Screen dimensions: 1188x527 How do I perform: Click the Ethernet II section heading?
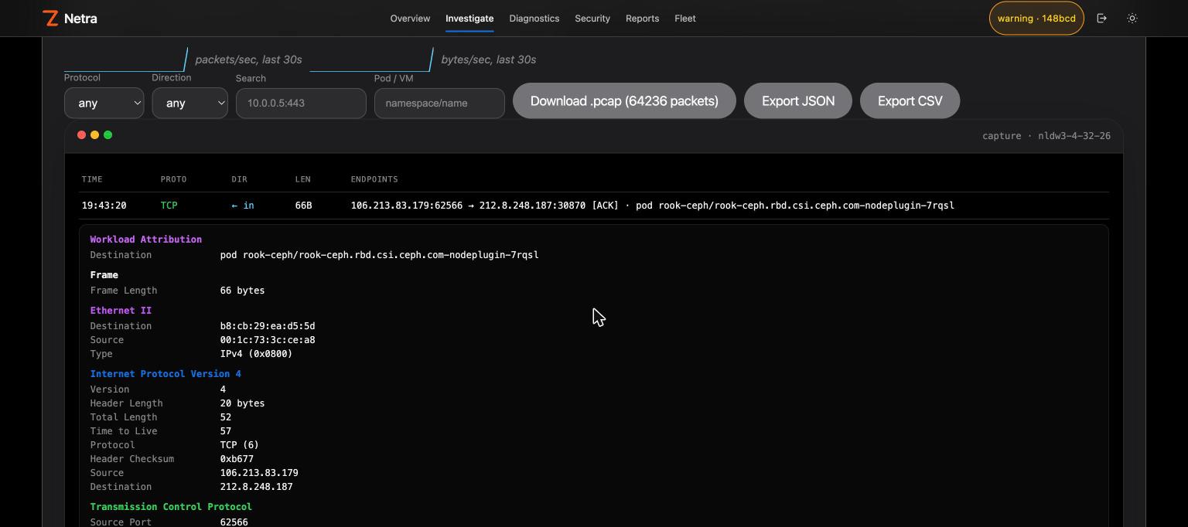[x=121, y=311]
